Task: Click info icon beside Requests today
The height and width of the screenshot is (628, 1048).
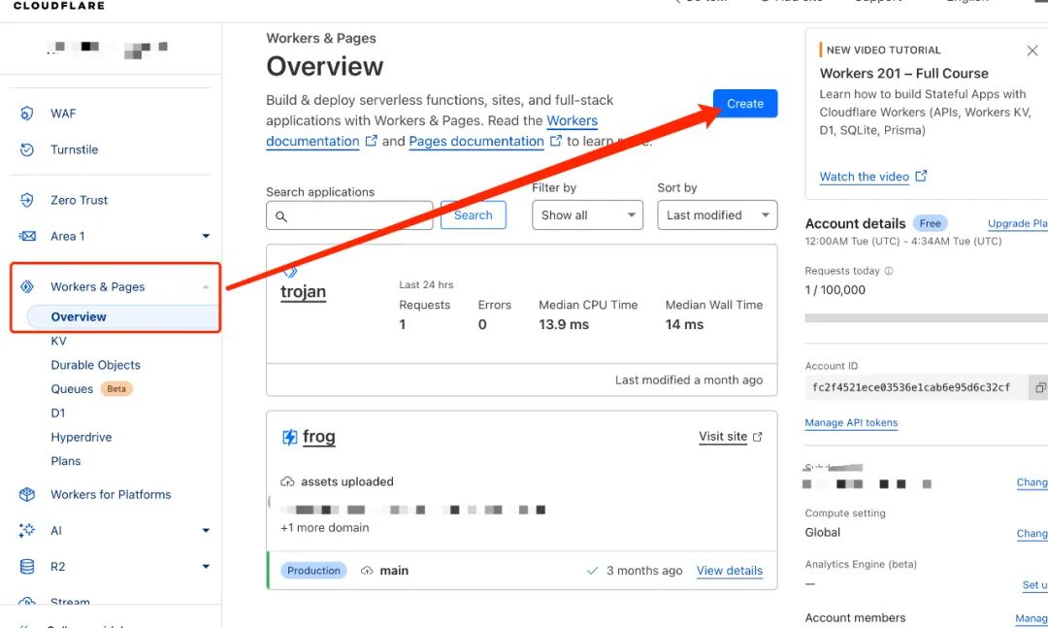Action: [x=889, y=271]
